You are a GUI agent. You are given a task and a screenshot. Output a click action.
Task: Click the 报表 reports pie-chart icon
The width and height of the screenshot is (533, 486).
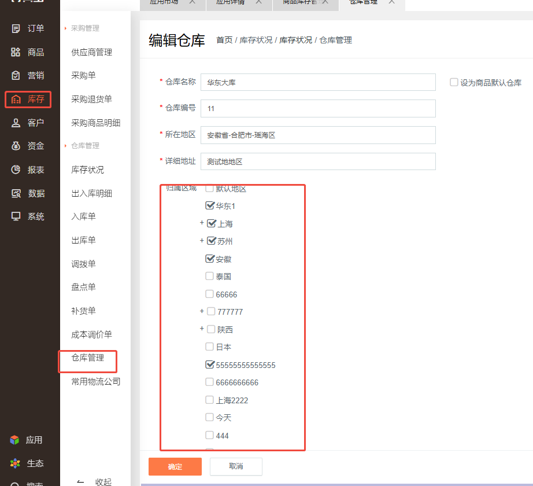point(16,170)
